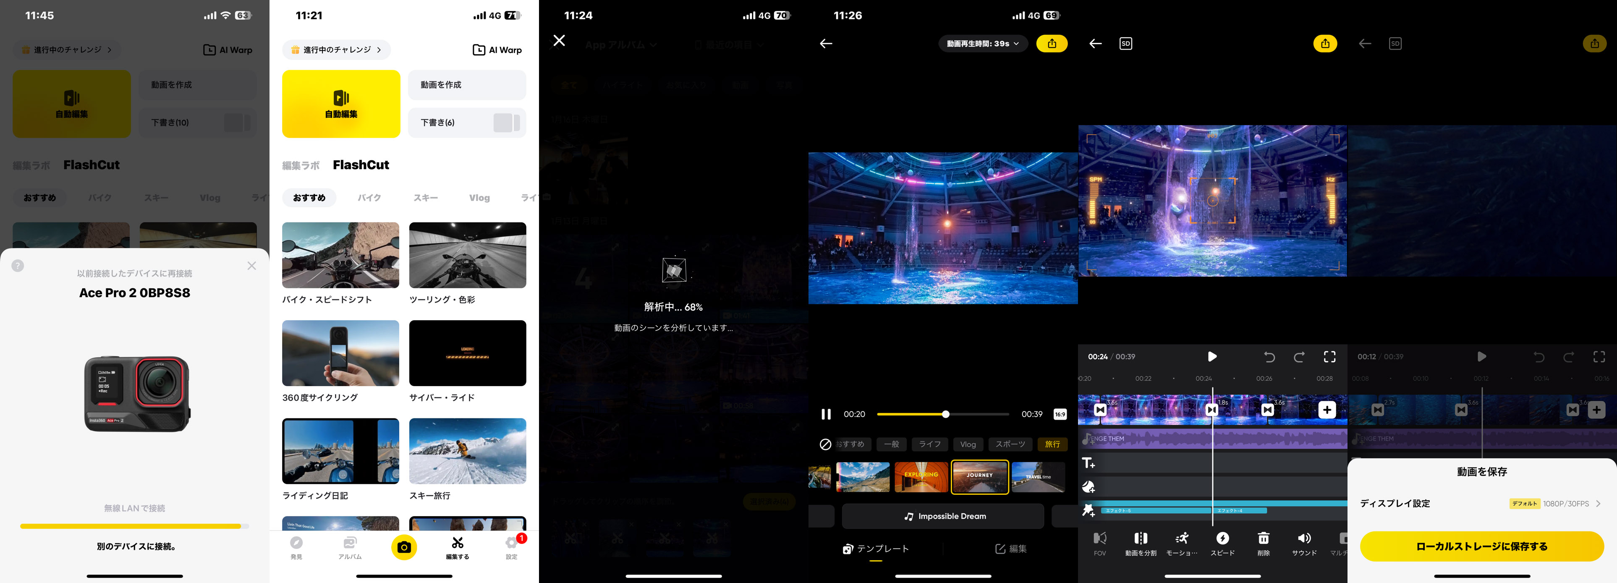
Task: Toggle the 16:9 aspect ratio button
Action: [x=1060, y=414]
